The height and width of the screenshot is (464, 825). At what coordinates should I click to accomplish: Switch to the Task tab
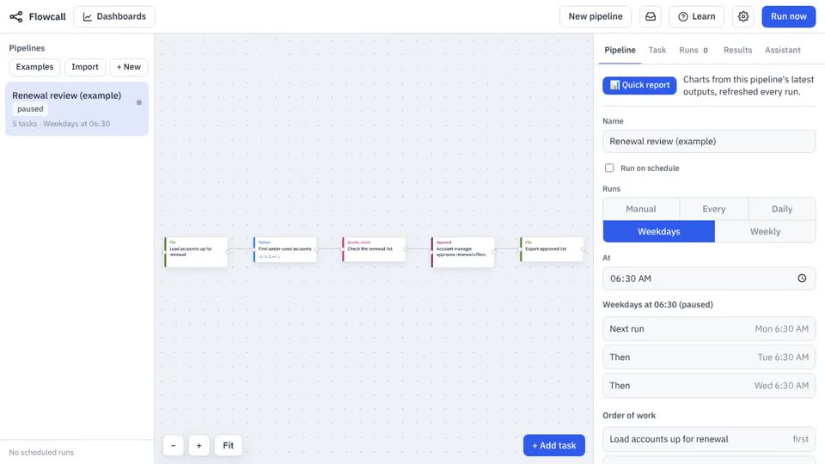(657, 50)
